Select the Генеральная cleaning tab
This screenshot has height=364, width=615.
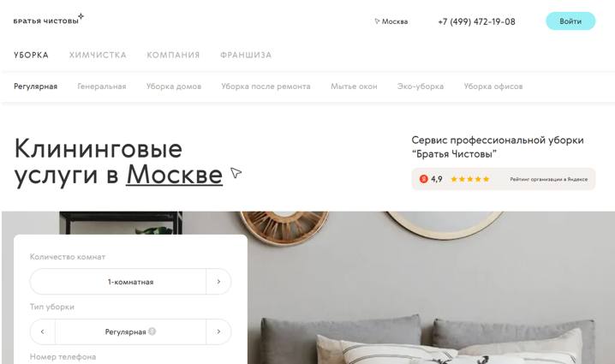(x=102, y=87)
